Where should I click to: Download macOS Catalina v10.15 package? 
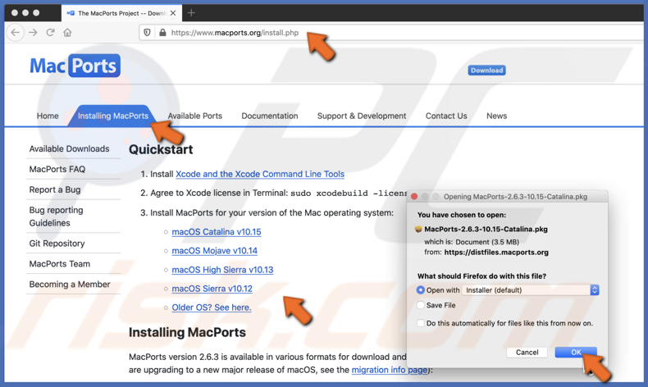tap(217, 232)
